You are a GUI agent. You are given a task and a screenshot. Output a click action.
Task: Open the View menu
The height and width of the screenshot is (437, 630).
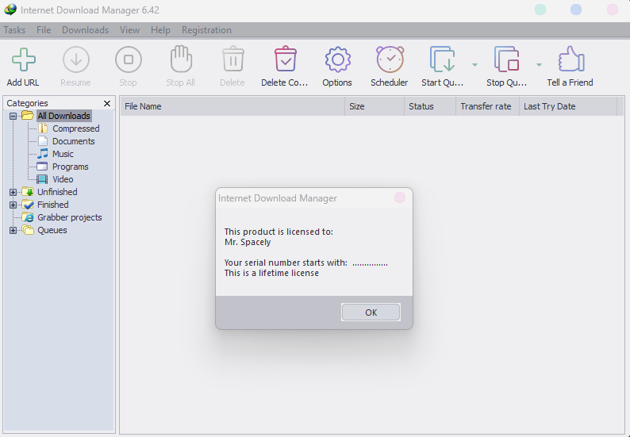point(130,30)
